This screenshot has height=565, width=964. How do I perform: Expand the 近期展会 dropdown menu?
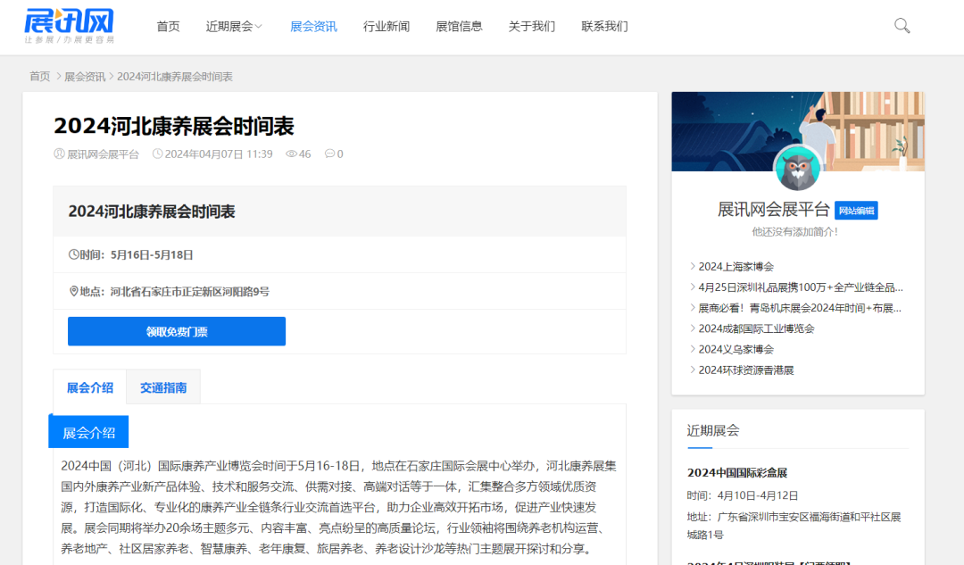point(234,27)
